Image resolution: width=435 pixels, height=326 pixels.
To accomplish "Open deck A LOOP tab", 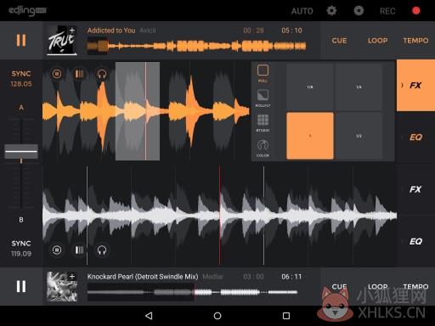I will pos(377,41).
